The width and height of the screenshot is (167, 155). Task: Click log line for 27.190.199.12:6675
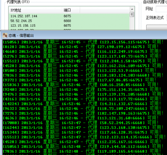(x=81, y=47)
